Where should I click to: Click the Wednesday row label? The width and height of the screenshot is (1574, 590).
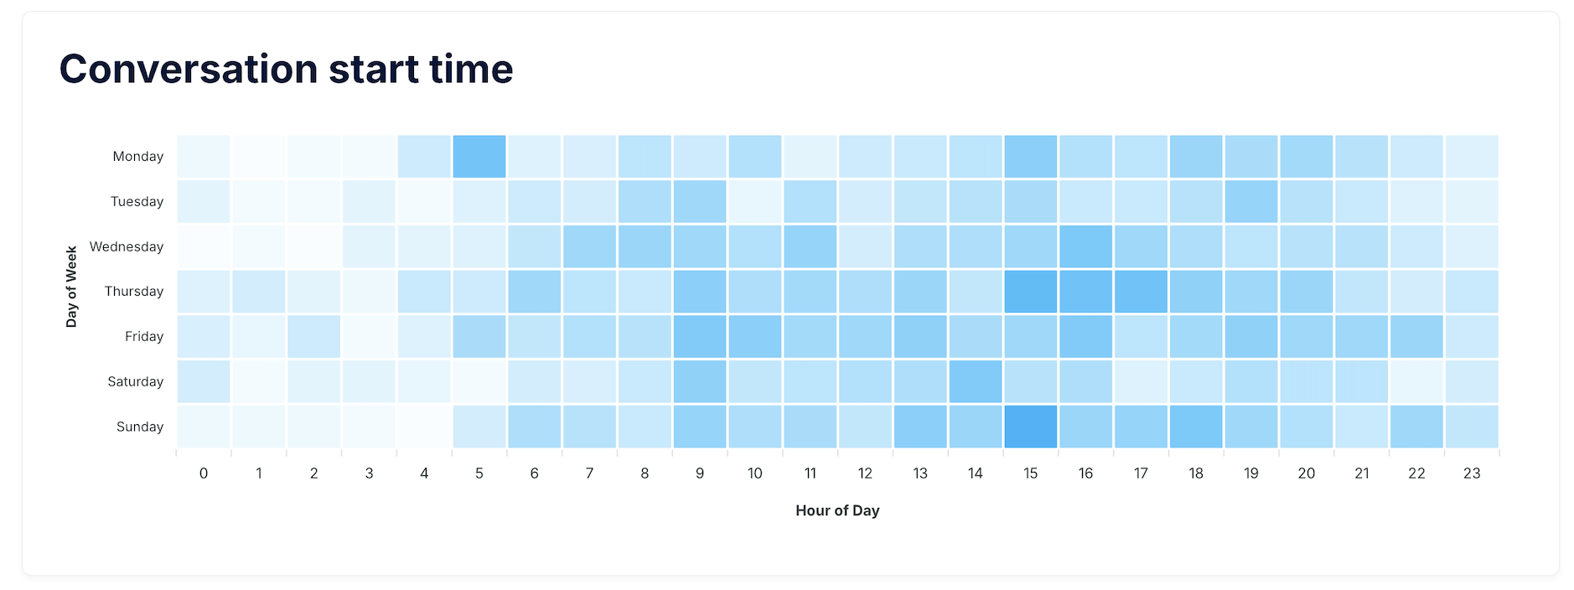click(127, 246)
